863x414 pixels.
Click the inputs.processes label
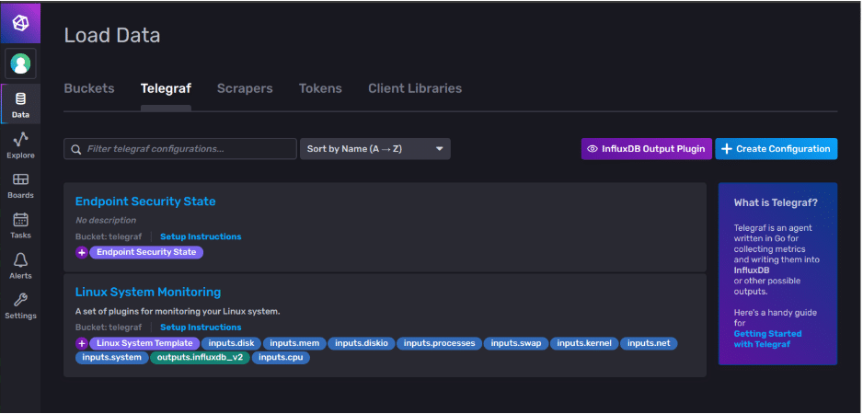tap(439, 343)
